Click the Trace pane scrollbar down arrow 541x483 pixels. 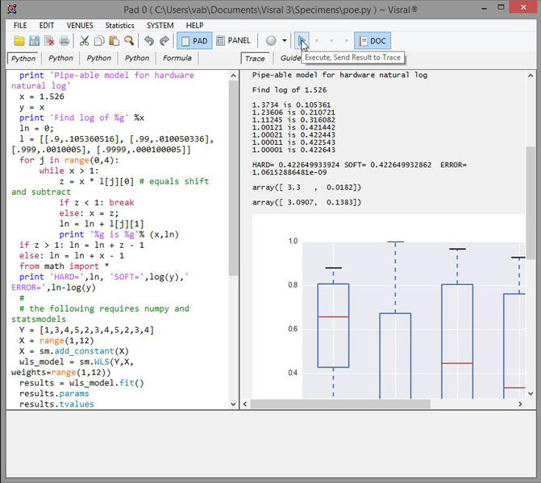click(x=531, y=394)
